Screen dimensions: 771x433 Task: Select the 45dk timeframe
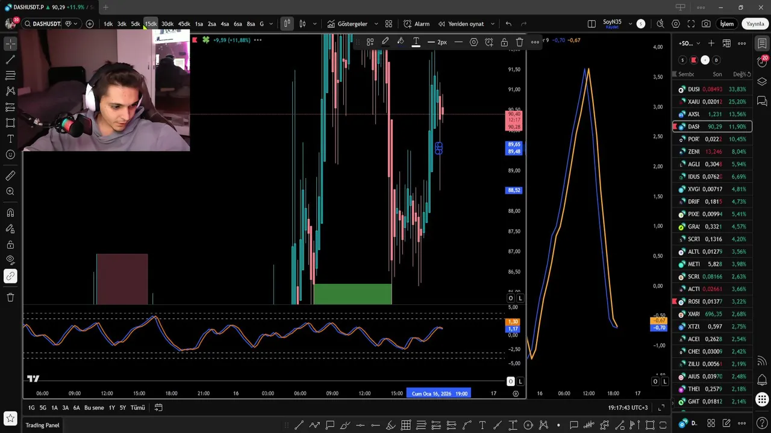184,24
